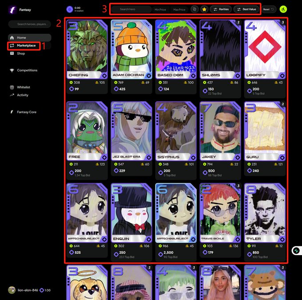Image resolution: width=302 pixels, height=300 pixels.
Task: Open the Best Value sort dropdown
Action: (x=246, y=9)
